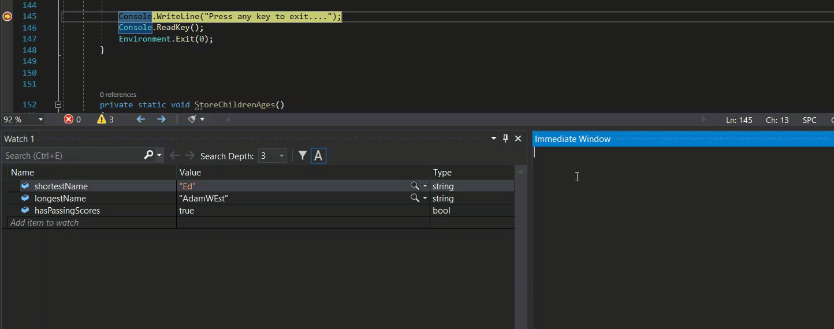Toggle the Watch 1 auto-hide pin
Screen dimensions: 834x329
point(506,139)
